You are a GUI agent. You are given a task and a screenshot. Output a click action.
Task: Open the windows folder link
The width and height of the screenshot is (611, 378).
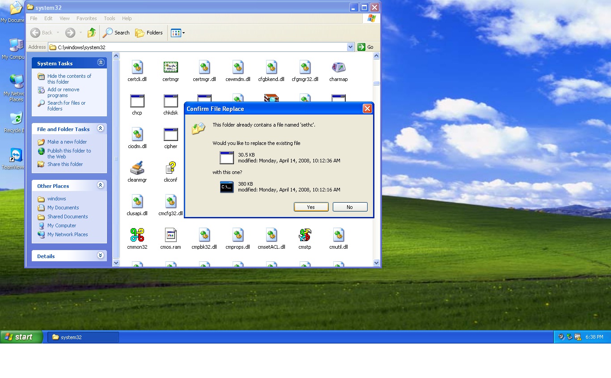(57, 199)
